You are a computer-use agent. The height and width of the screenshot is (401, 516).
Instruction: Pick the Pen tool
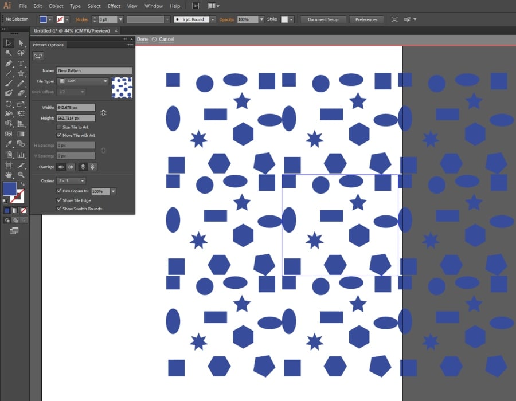pos(8,64)
